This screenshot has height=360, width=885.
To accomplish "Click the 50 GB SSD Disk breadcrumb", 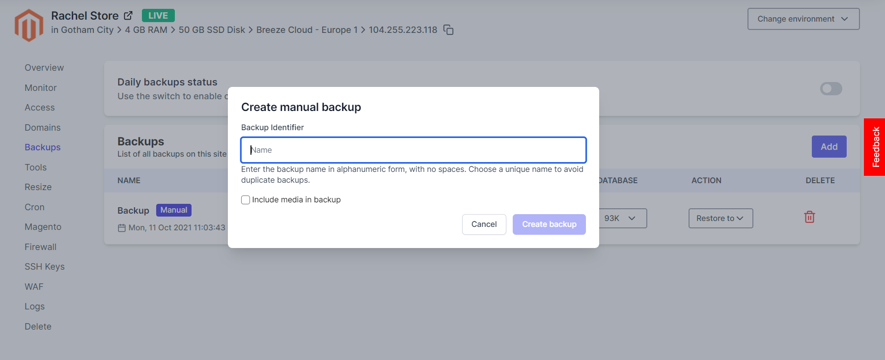I will (212, 30).
